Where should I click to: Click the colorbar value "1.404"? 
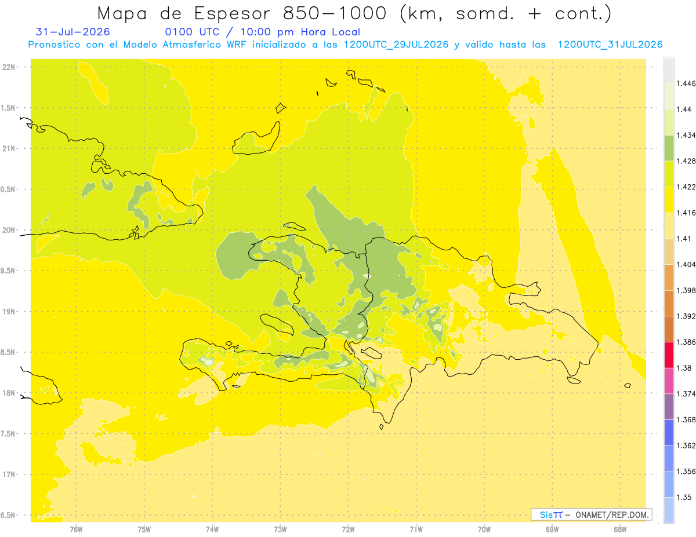coord(686,264)
